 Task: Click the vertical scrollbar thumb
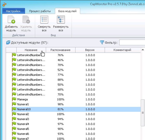(143, 113)
